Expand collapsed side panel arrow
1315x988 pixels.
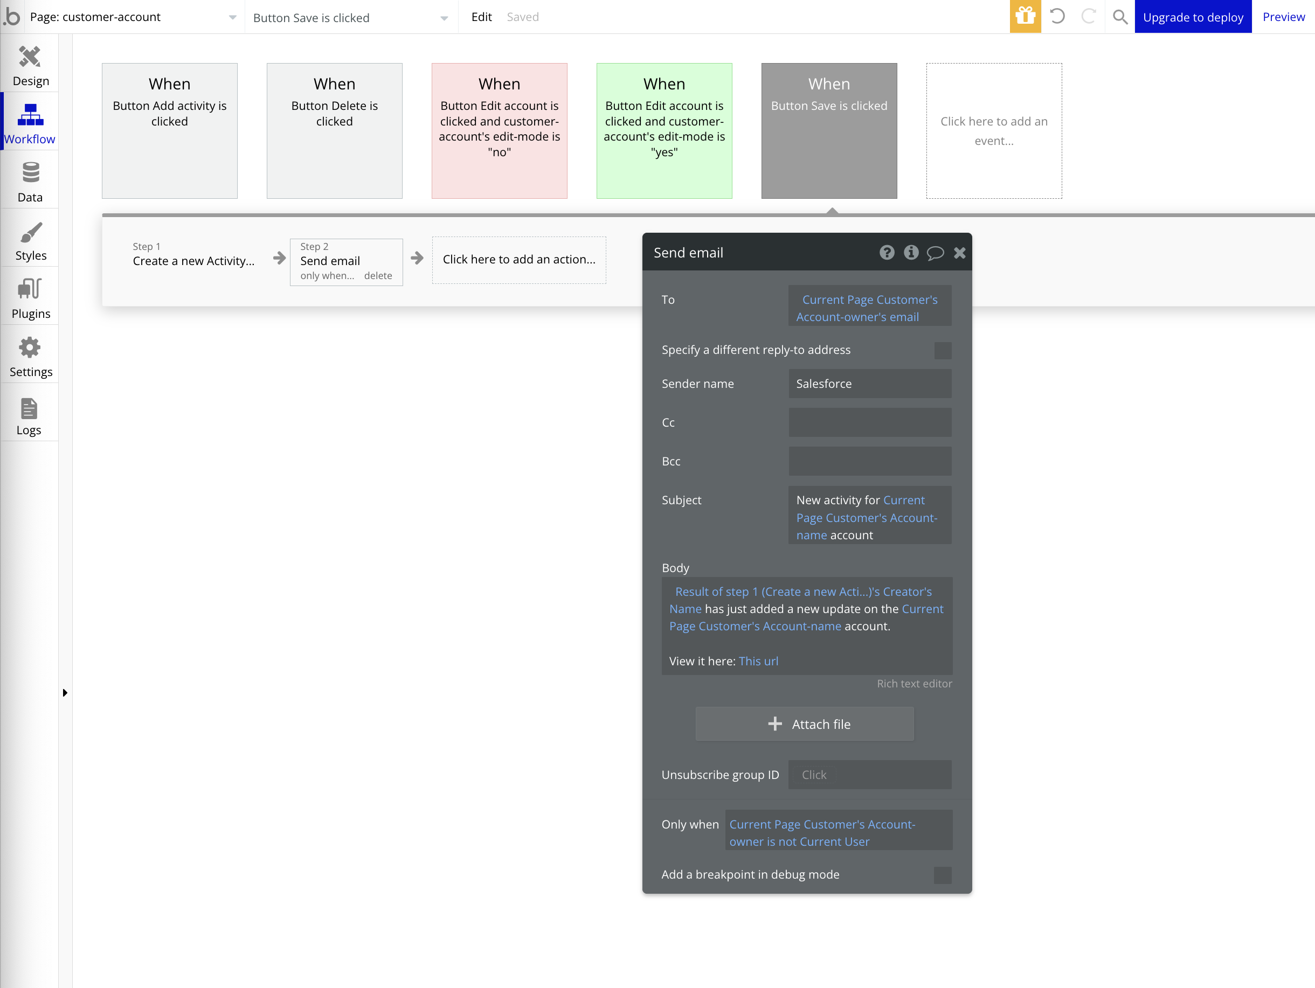click(x=65, y=693)
